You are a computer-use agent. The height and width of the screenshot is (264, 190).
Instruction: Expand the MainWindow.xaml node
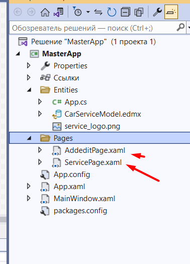point(29,199)
